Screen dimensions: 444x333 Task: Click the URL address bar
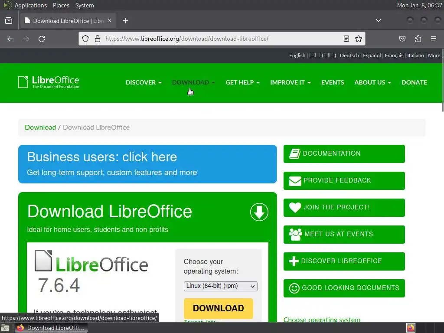(x=222, y=39)
